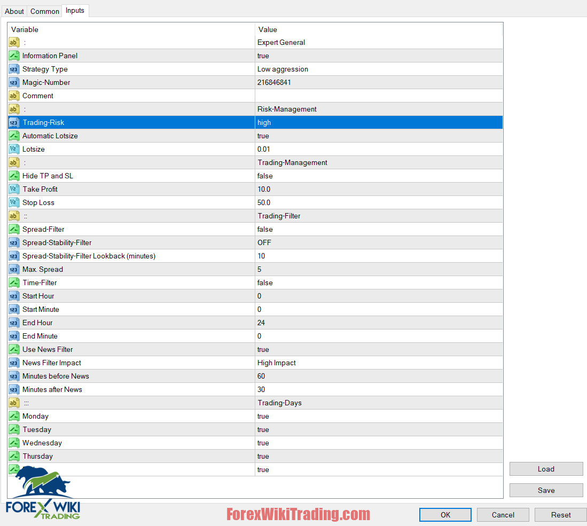Viewport: 587px width, 526px height.
Task: Switch to the Common tab
Action: pyautogui.click(x=44, y=11)
